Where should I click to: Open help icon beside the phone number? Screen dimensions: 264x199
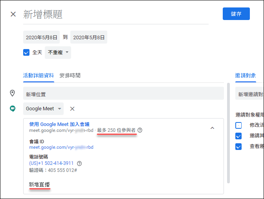(79, 163)
